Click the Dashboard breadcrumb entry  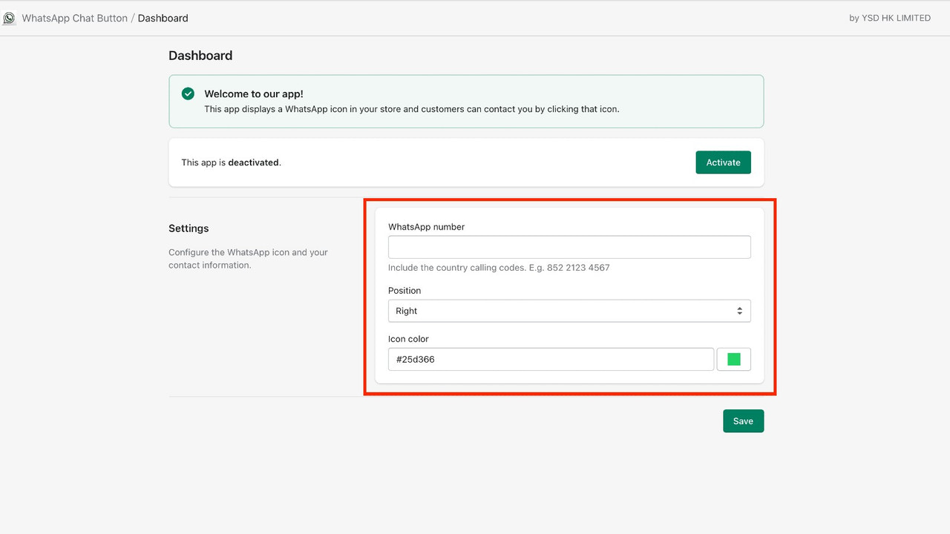[x=163, y=18]
